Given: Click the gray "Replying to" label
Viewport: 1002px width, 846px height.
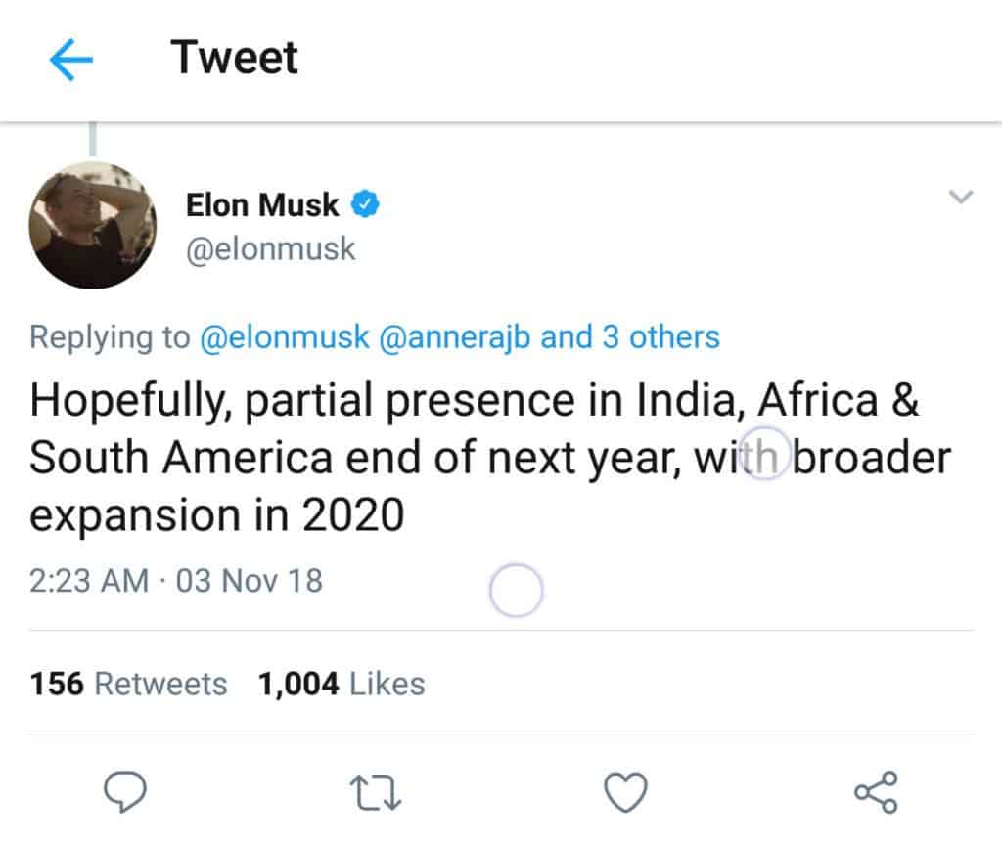Looking at the screenshot, I should 110,337.
